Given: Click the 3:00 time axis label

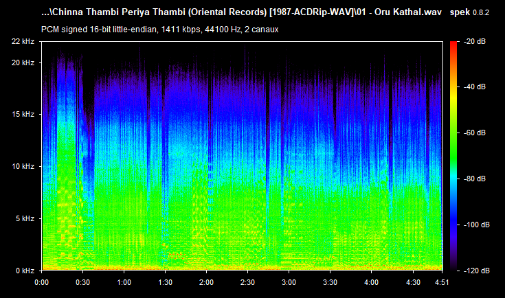Looking at the screenshot, I should [289, 283].
